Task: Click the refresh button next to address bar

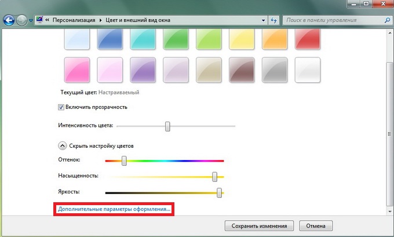Action: [273, 20]
